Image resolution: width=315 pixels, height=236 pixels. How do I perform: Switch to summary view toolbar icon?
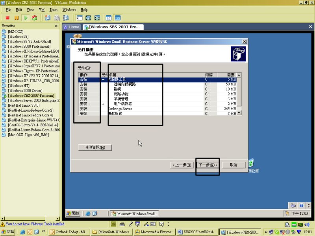(x=109, y=18)
